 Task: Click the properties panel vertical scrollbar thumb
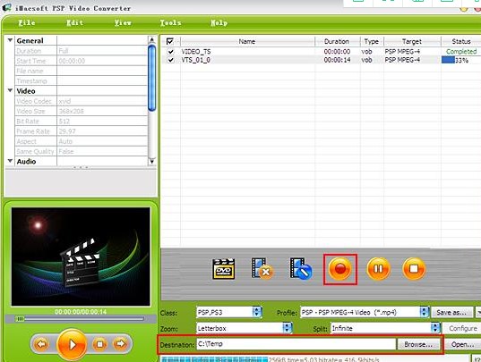151,78
